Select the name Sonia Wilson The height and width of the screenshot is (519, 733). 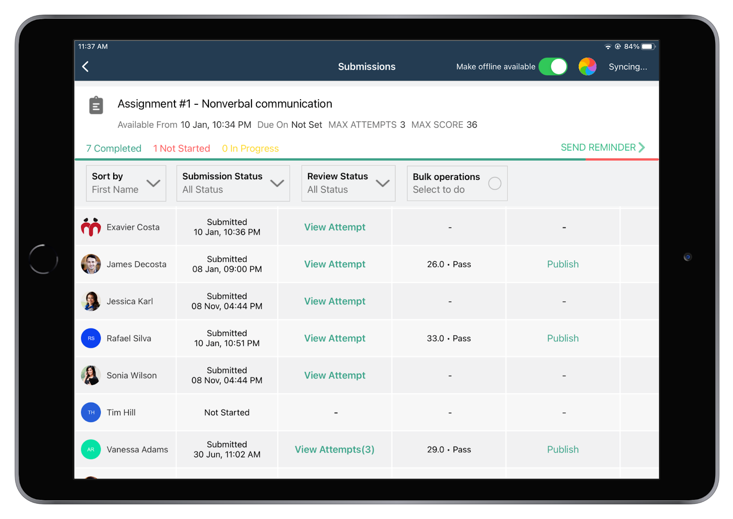[131, 375]
